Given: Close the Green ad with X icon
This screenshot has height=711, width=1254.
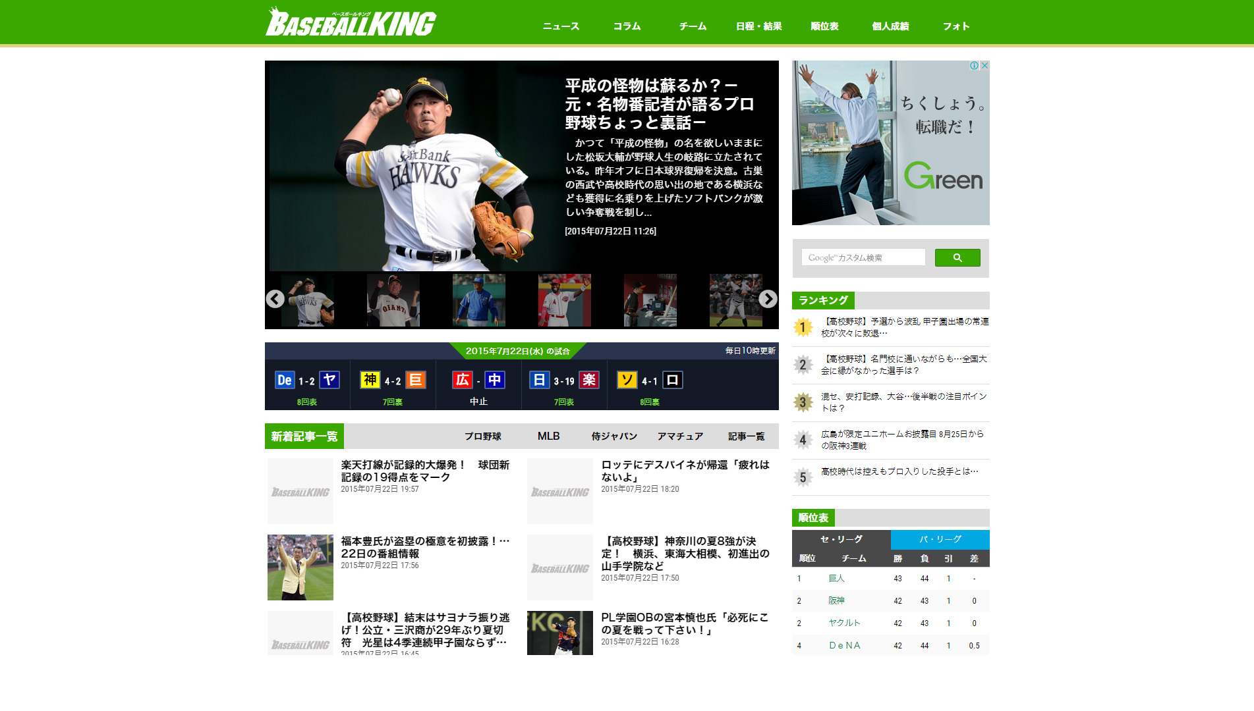Looking at the screenshot, I should [x=984, y=65].
